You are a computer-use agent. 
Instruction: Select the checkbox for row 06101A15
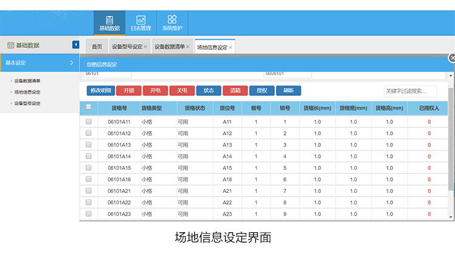coord(89,168)
